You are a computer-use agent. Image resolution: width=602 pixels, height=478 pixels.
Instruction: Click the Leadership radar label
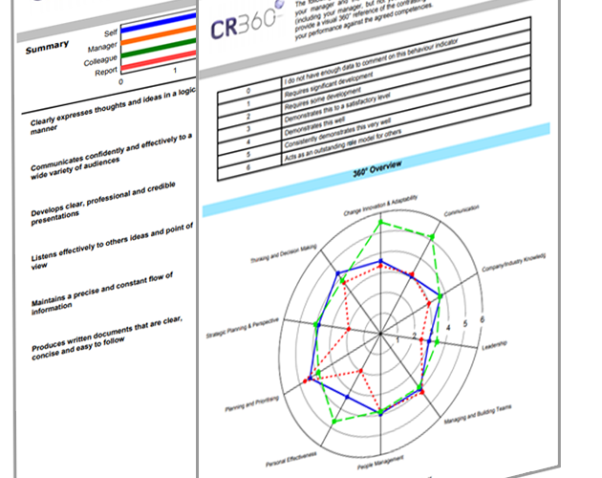(x=495, y=345)
